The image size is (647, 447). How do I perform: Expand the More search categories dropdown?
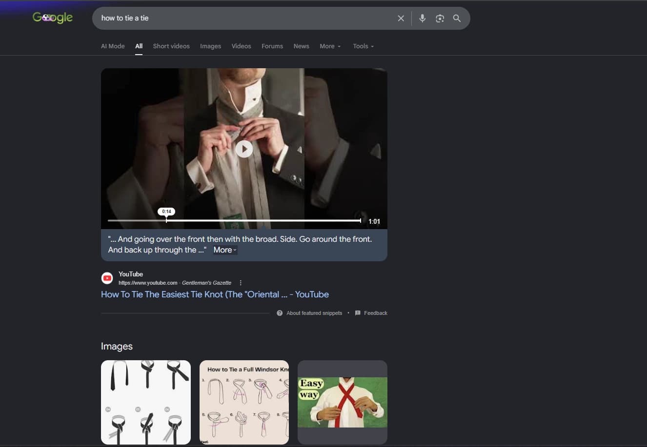coord(330,46)
